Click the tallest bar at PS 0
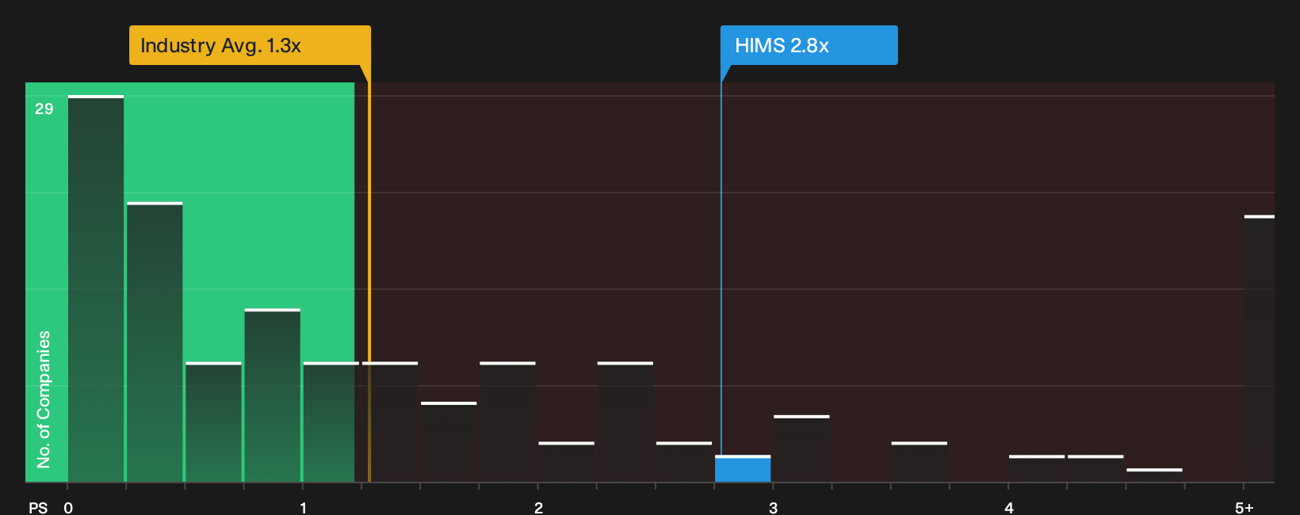 tap(96, 288)
